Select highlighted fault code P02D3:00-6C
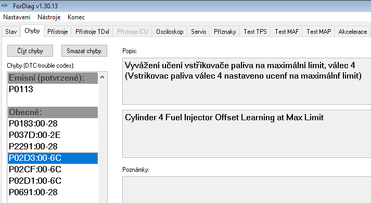Image resolution: width=371 pixels, height=203 pixels. pyautogui.click(x=53, y=158)
